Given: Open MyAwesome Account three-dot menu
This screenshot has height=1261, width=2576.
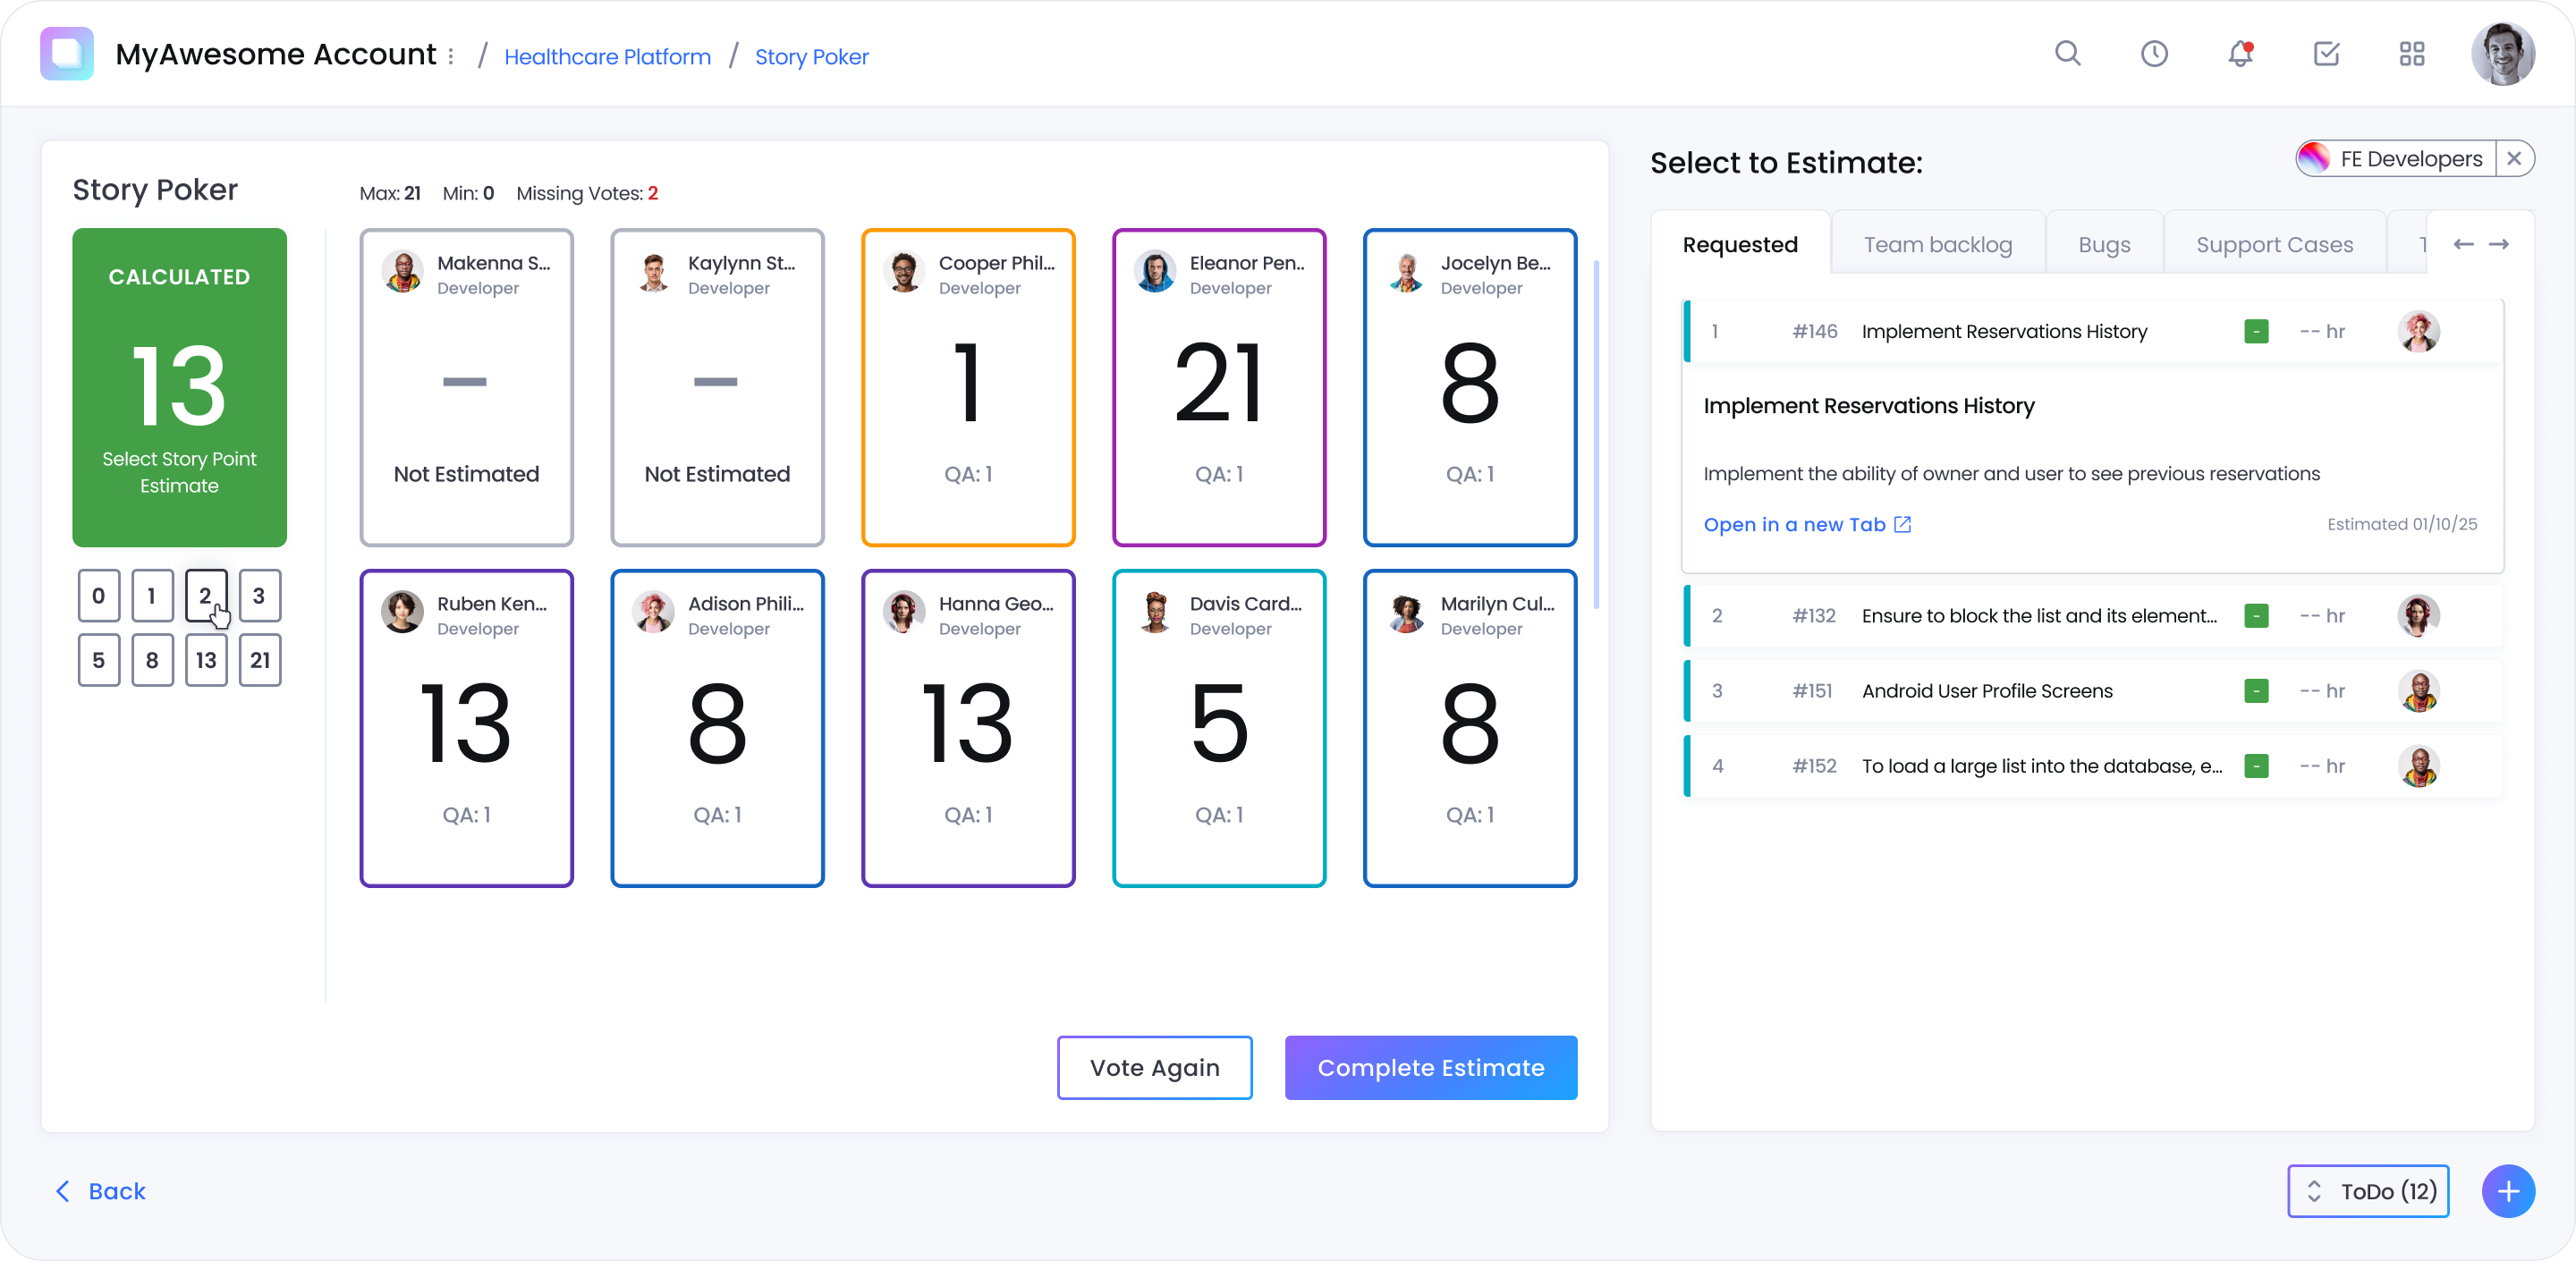Looking at the screenshot, I should coord(451,56).
